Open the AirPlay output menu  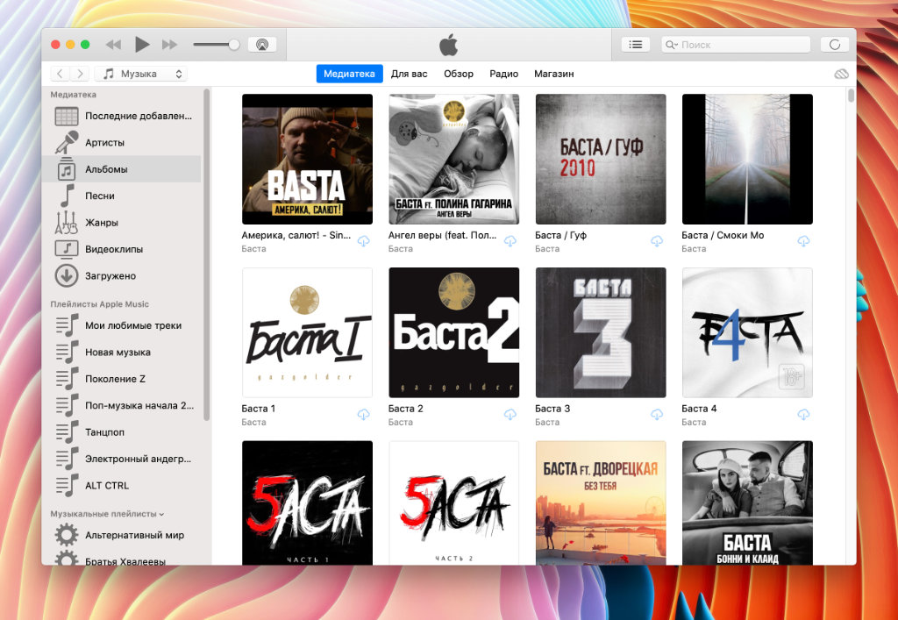[262, 45]
